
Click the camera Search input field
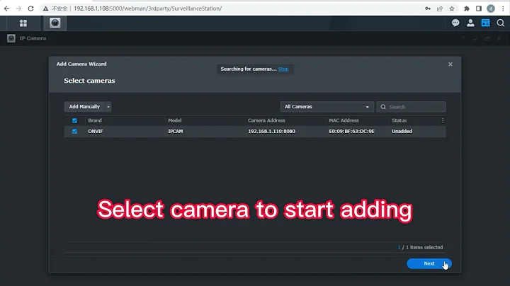(411, 107)
